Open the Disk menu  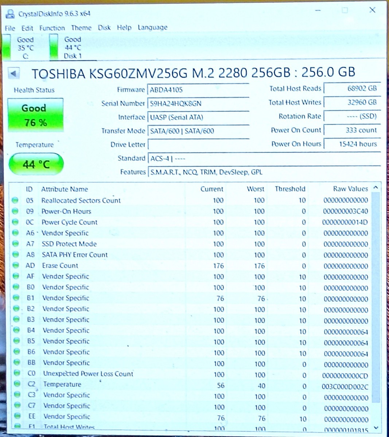click(x=104, y=27)
